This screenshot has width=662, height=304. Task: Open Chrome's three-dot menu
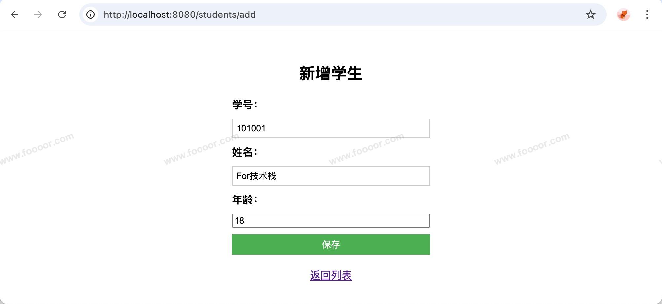(x=647, y=15)
